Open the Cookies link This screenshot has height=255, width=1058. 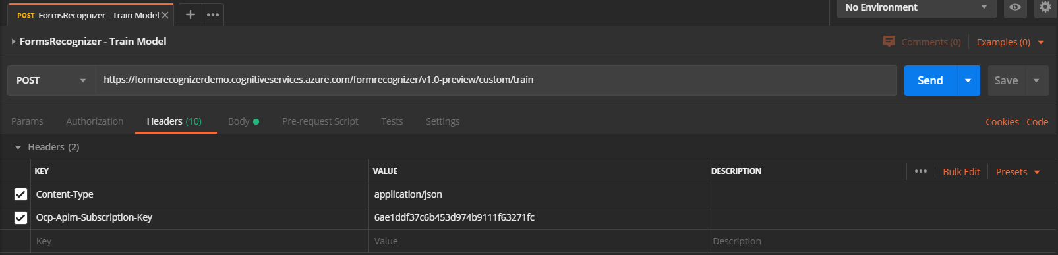1002,122
